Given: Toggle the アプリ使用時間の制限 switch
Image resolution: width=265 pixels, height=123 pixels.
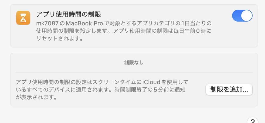Looking at the screenshot, I should [x=242, y=16].
